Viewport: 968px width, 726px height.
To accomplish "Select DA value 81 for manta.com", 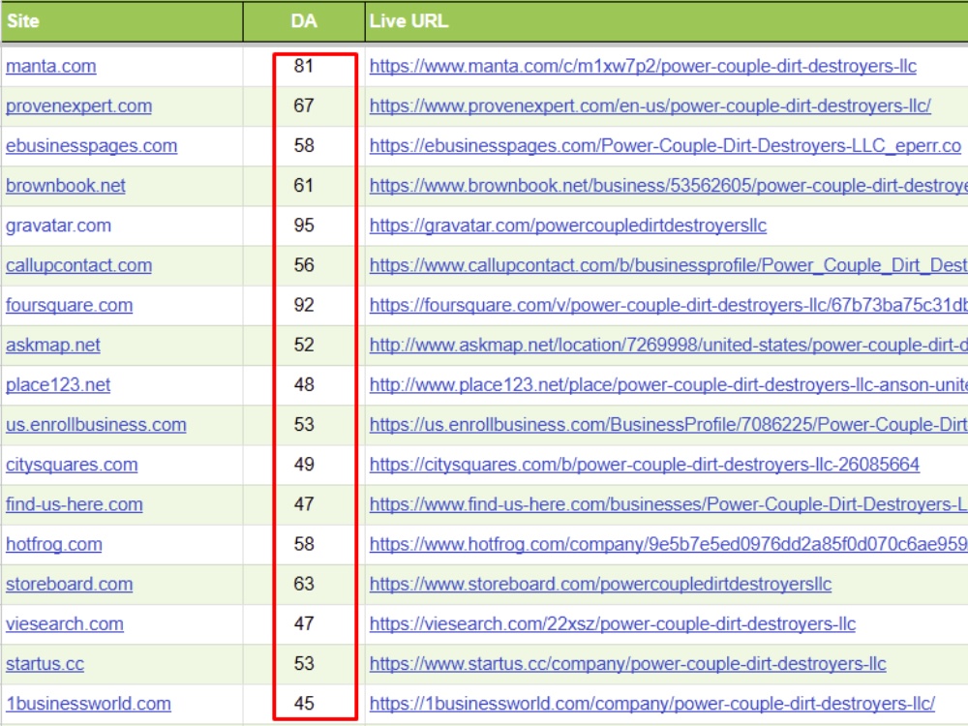I will point(304,66).
